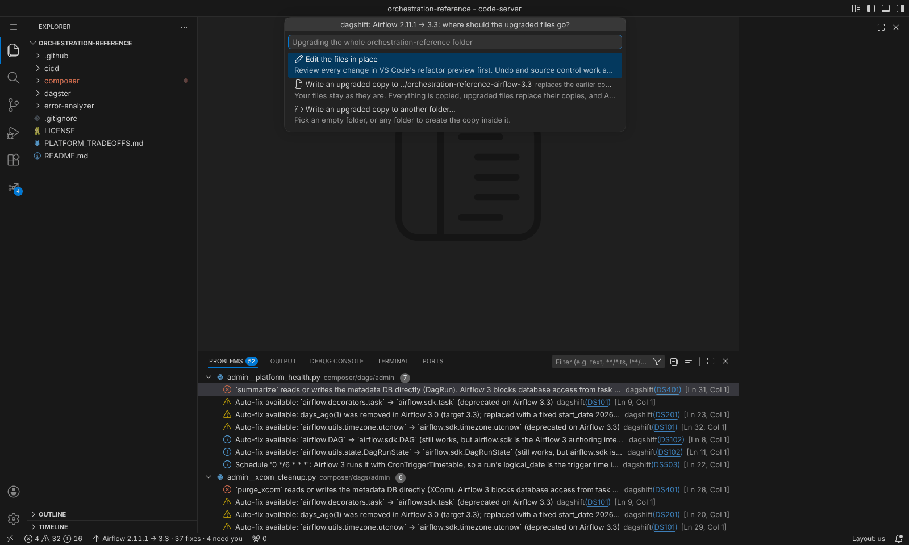Open the notifications bell icon
Screen dimensions: 909x545
coord(899,539)
